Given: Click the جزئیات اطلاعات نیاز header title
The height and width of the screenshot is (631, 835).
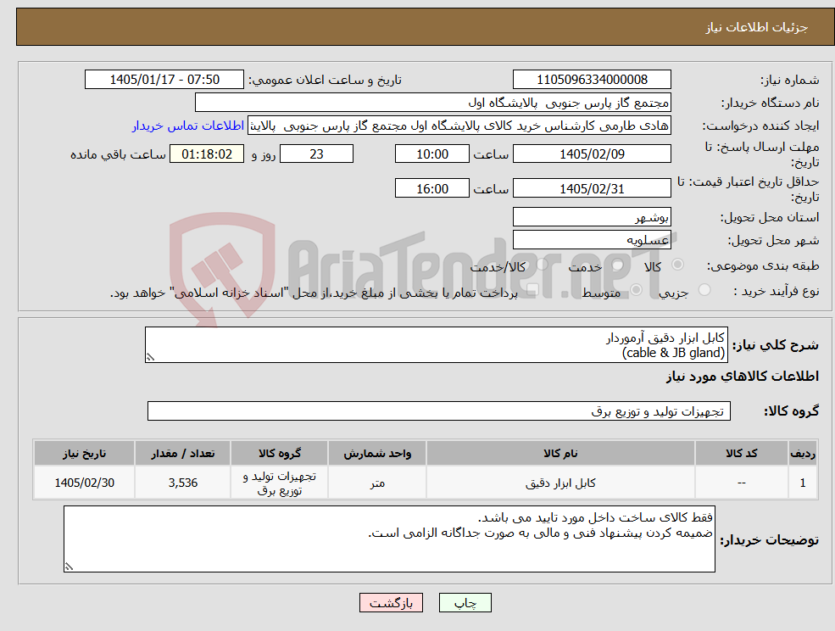Looking at the screenshot, I should (757, 27).
